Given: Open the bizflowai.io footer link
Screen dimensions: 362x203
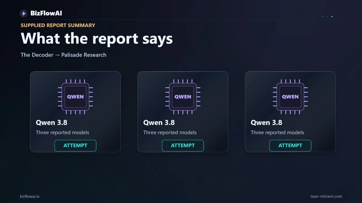Looking at the screenshot, I should 30,196.
